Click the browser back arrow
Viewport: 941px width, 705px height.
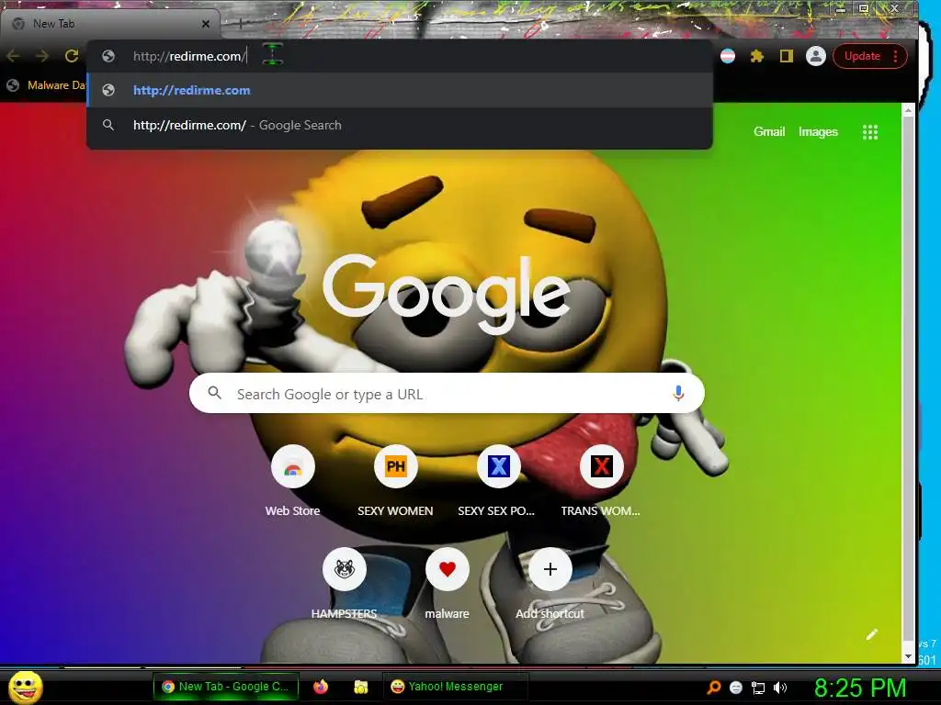tap(13, 56)
